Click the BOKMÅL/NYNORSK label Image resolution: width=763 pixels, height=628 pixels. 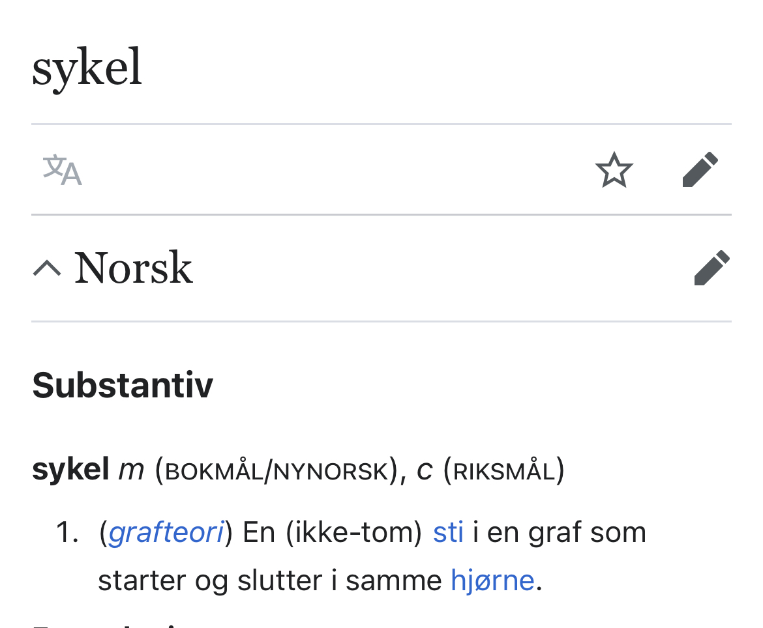(x=277, y=471)
